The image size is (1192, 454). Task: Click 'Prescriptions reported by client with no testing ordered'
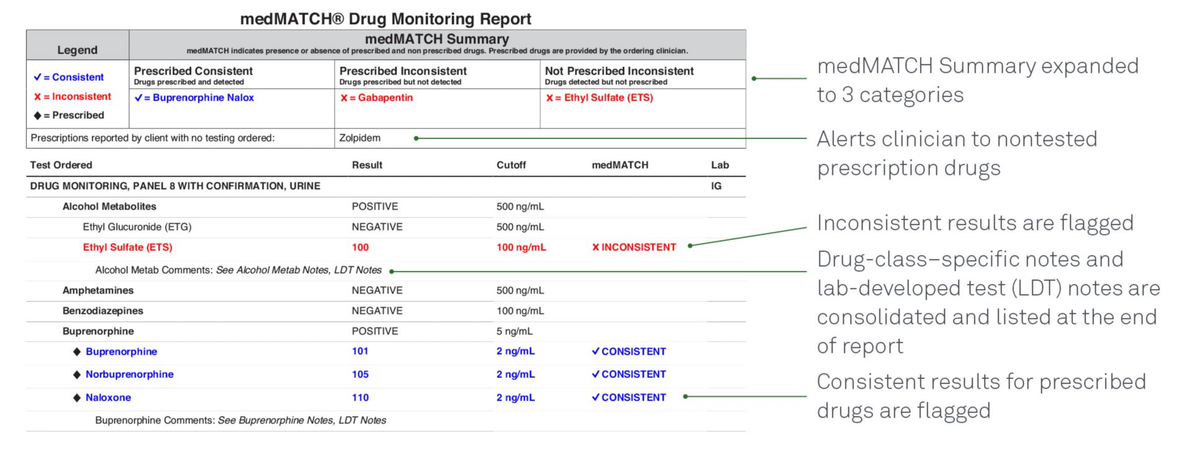click(x=153, y=138)
